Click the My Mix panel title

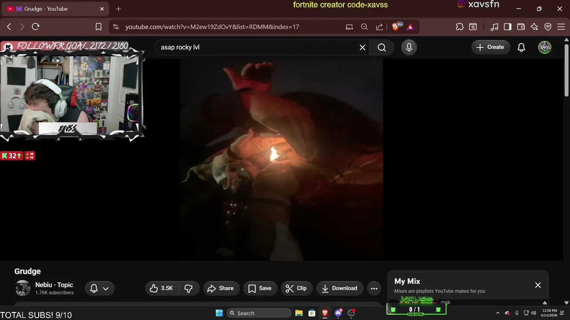coord(407,281)
